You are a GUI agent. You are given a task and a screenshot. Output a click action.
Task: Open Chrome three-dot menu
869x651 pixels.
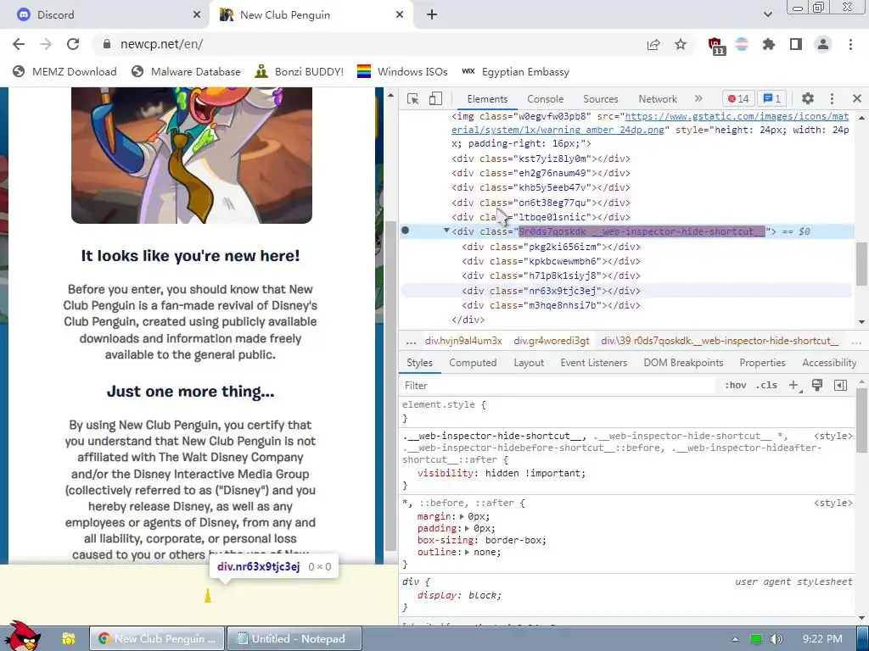tap(850, 44)
